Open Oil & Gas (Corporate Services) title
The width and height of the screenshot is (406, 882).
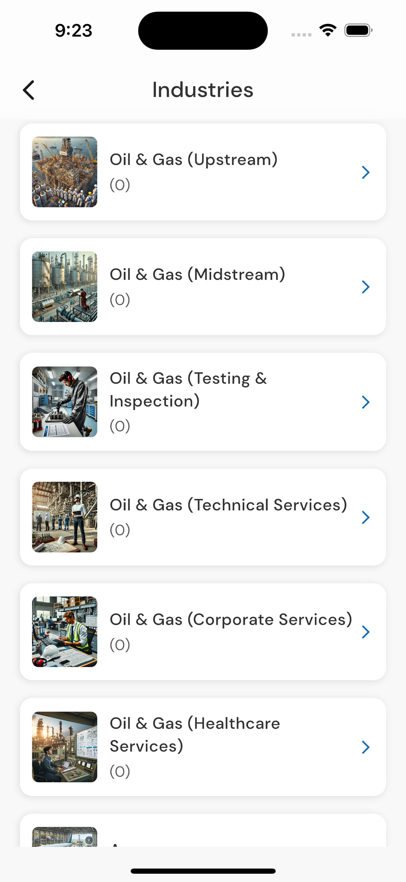tap(231, 619)
